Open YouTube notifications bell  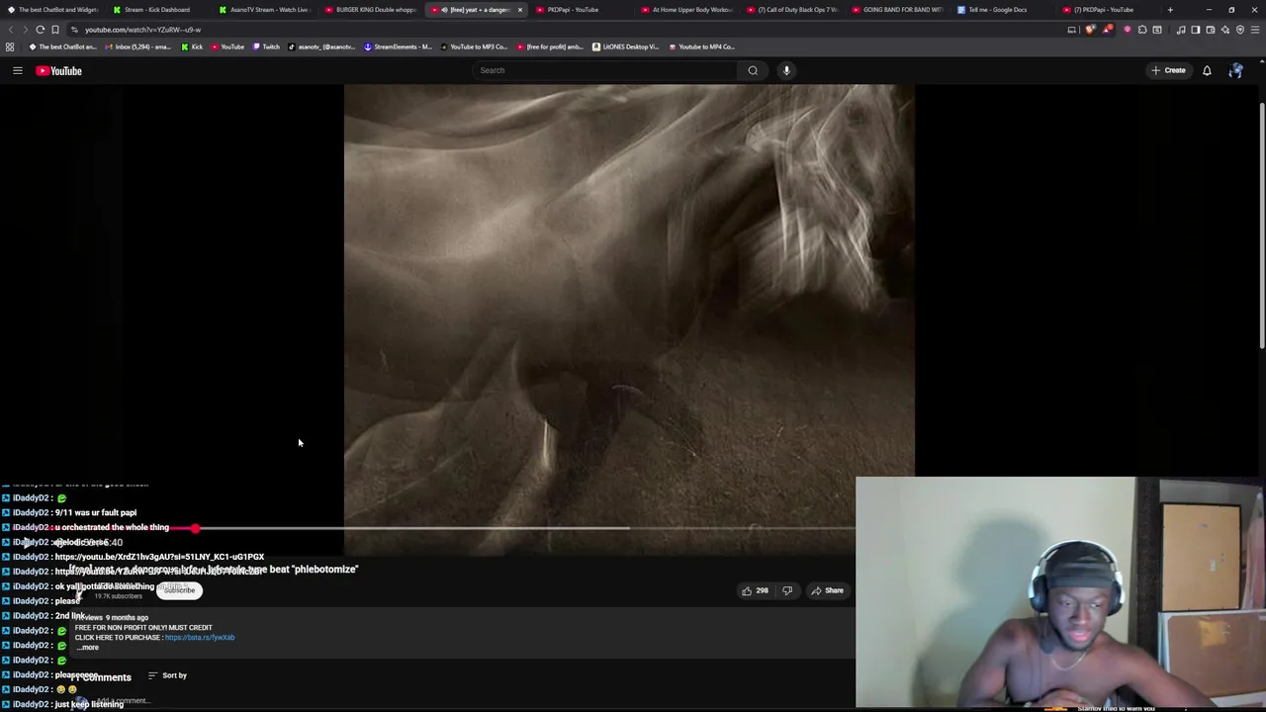[1207, 70]
